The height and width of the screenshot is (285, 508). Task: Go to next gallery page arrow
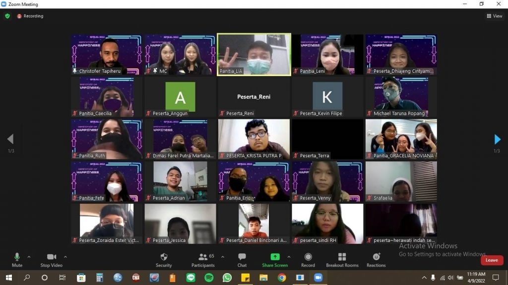(497, 139)
